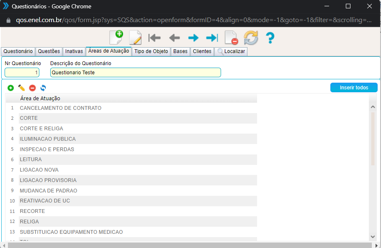This screenshot has width=381, height=248.
Task: Click the refresh form icon in toolbar
Action: point(251,38)
